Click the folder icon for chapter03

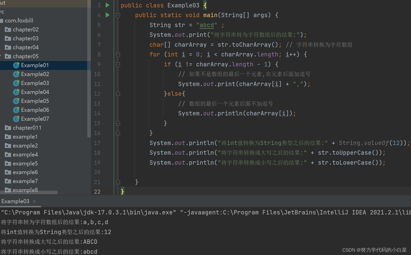tap(8, 38)
